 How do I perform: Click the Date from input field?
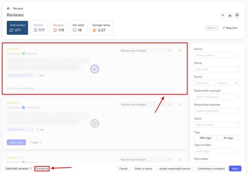pyautogui.click(x=204, y=83)
